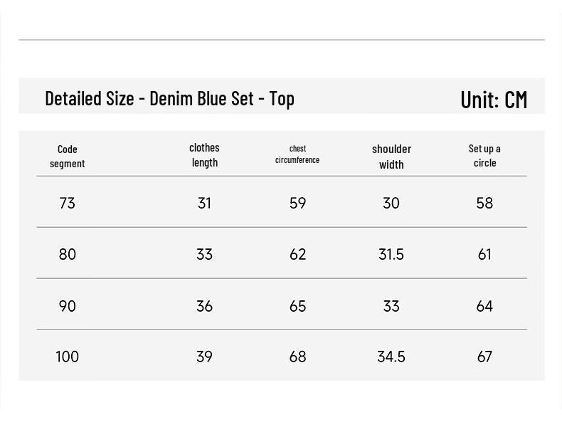Viewport: 562px width, 422px height.
Task: Click clothes length value 36
Action: 204,306
